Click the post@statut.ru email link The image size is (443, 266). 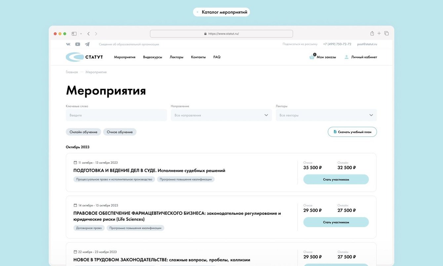[367, 44]
